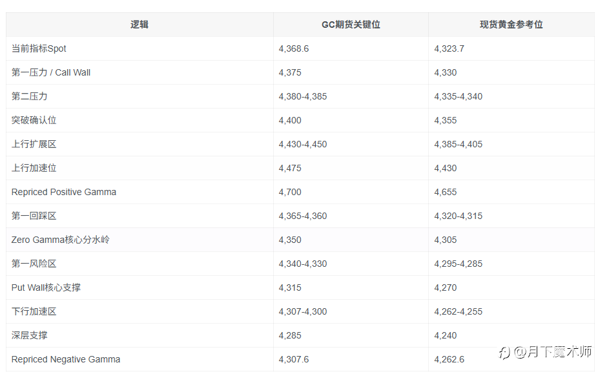Click the 4,307.6 cell

[x=294, y=360]
